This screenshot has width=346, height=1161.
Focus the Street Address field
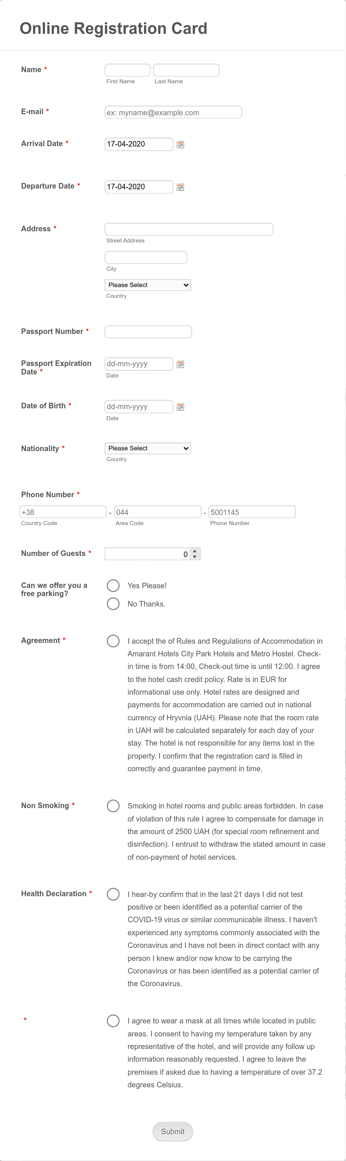189,229
